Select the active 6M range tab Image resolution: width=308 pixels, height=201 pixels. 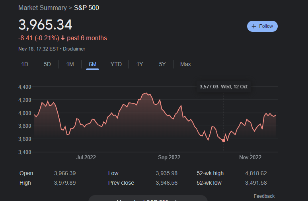(92, 64)
